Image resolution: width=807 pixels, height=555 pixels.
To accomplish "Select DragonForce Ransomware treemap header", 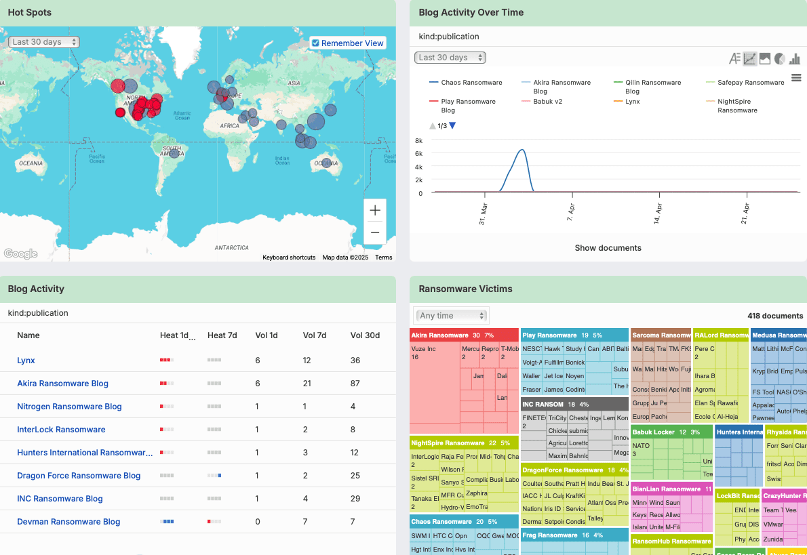I will (574, 470).
